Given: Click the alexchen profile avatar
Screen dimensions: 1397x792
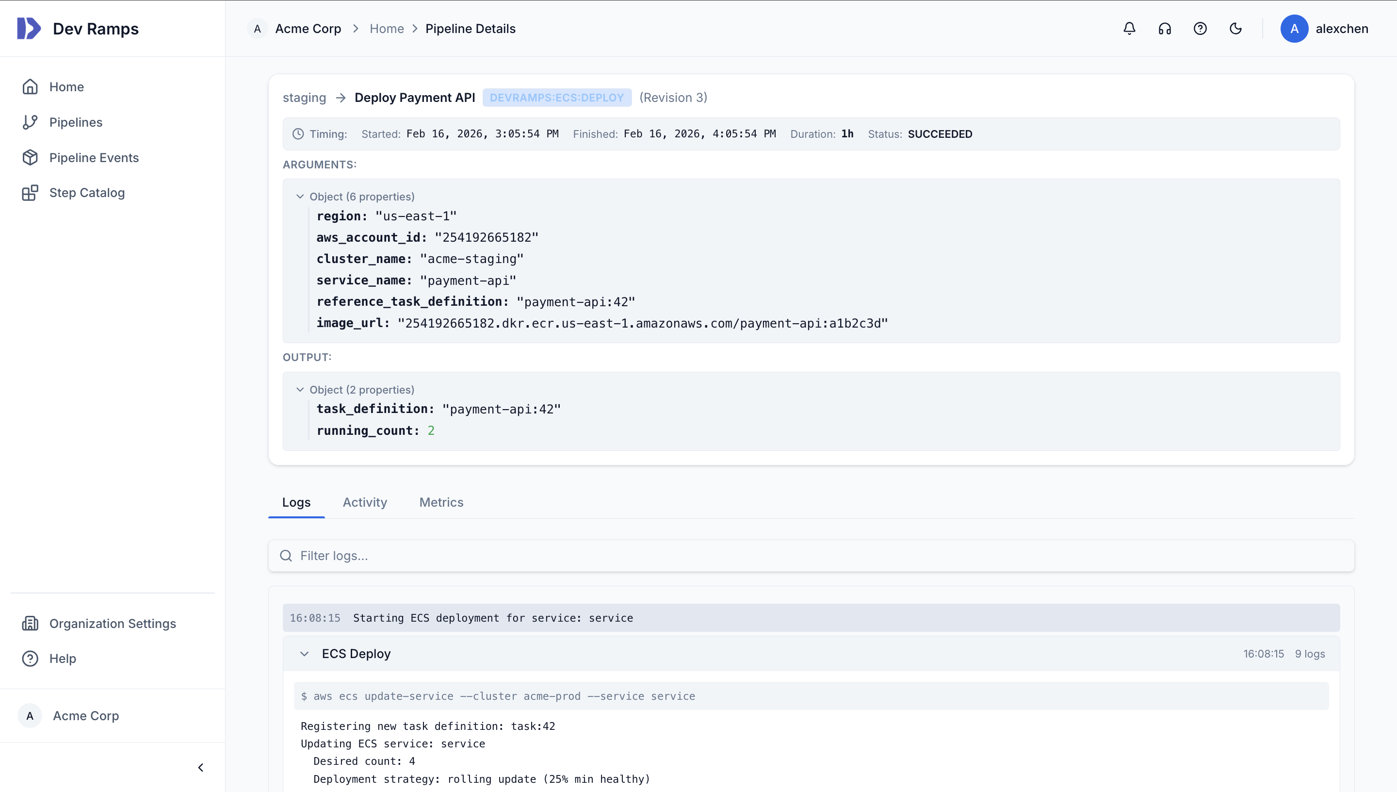Looking at the screenshot, I should pyautogui.click(x=1295, y=28).
